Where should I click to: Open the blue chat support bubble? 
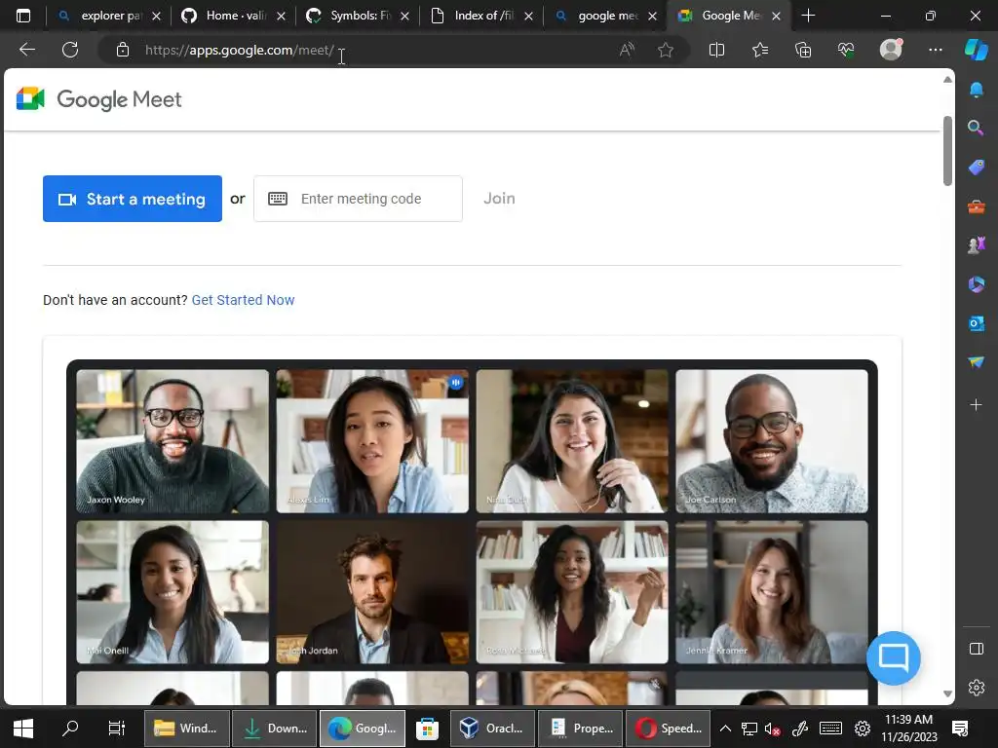click(x=893, y=657)
